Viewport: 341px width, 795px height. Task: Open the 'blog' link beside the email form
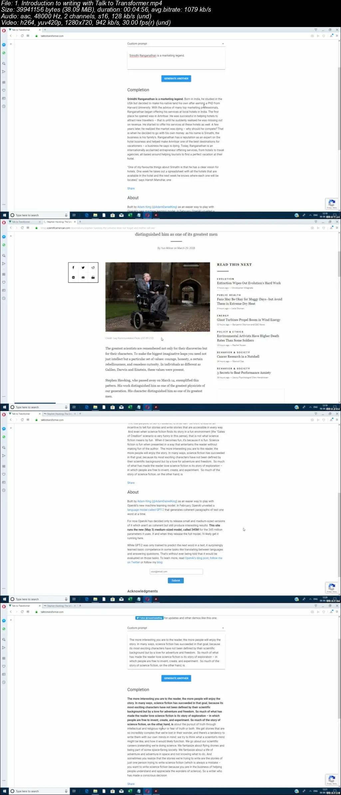click(160, 562)
